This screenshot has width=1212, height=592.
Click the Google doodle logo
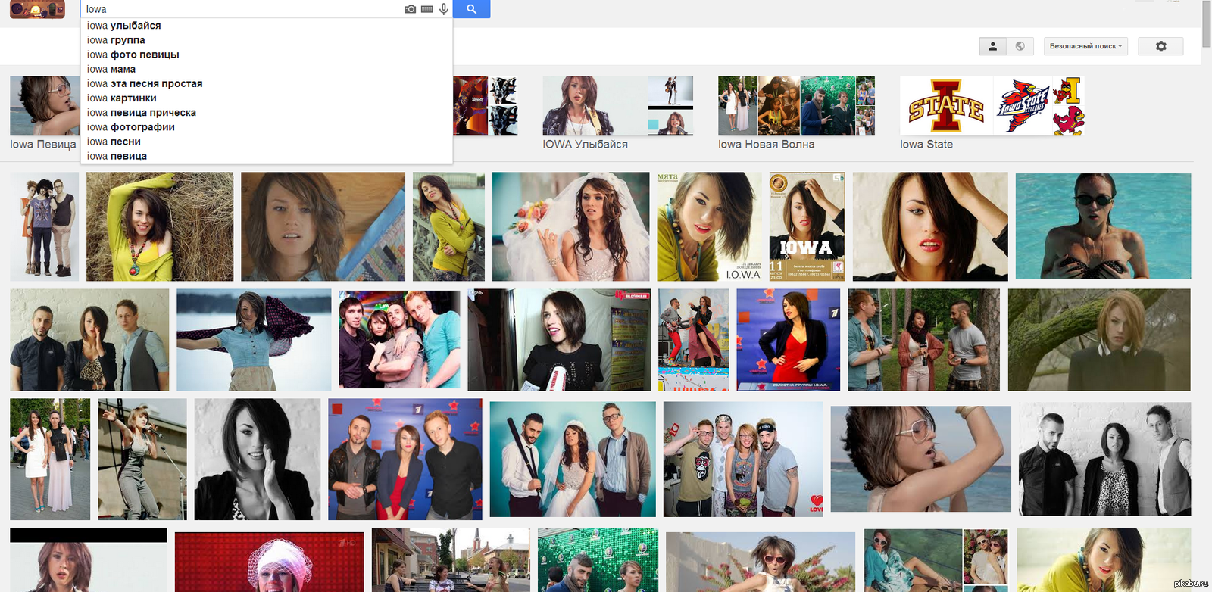(37, 9)
